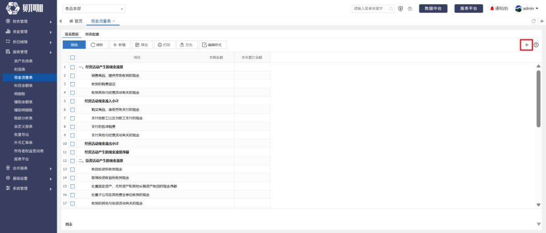This screenshot has width=546, height=233.
Task: Open 资产负债表 in the sidebar
Action: 23,61
